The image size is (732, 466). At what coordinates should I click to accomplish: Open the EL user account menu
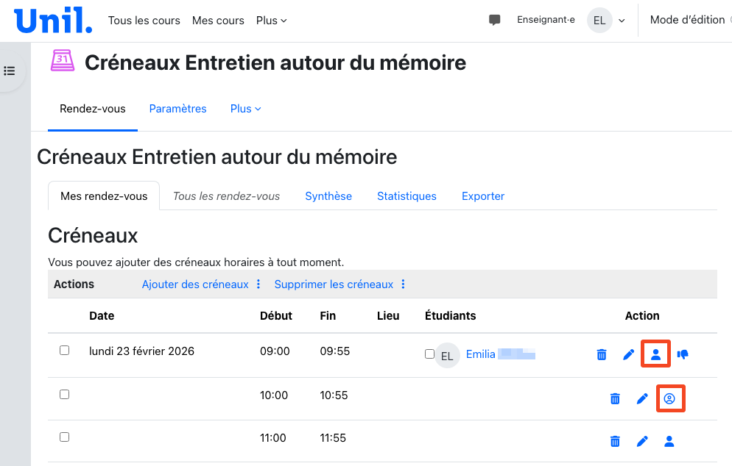[607, 21]
